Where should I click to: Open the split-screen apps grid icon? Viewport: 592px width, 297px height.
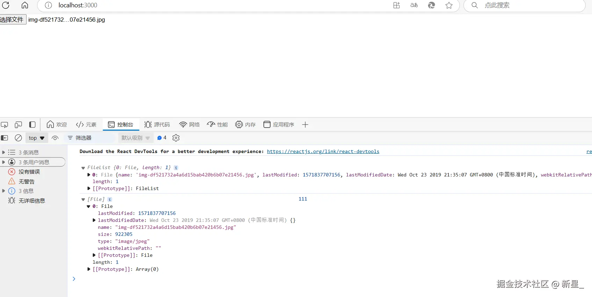click(397, 5)
